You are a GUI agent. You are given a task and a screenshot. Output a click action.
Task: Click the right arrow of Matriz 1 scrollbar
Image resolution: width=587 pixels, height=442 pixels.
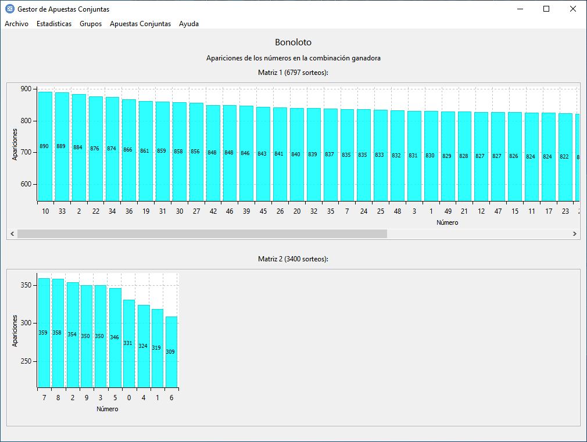click(575, 234)
